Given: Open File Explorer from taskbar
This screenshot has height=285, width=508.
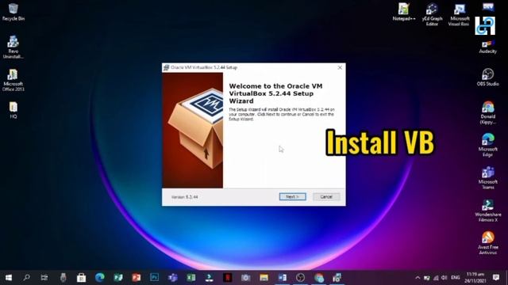Looking at the screenshot, I should click(264, 278).
